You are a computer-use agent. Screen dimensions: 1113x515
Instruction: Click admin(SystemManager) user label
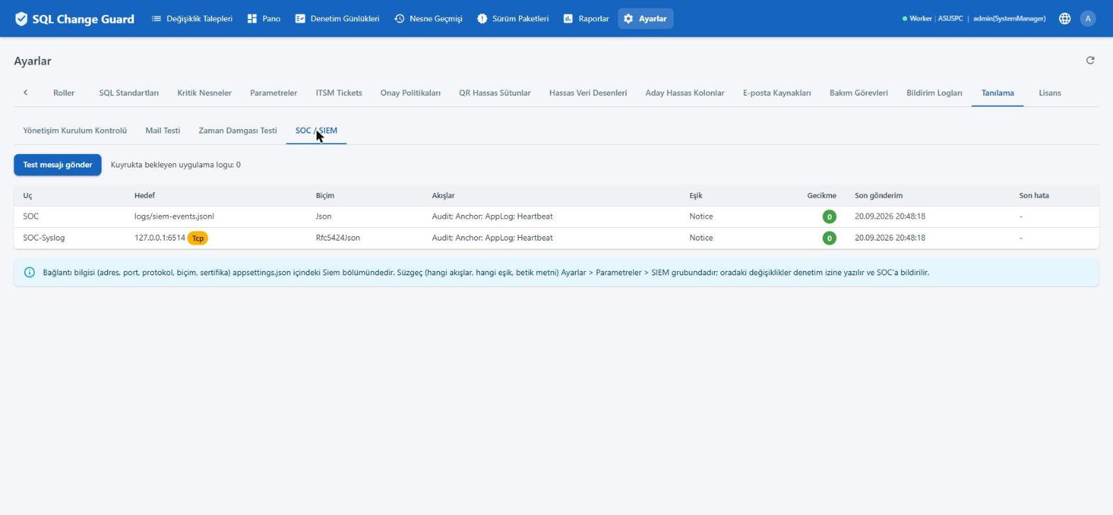(x=1009, y=19)
